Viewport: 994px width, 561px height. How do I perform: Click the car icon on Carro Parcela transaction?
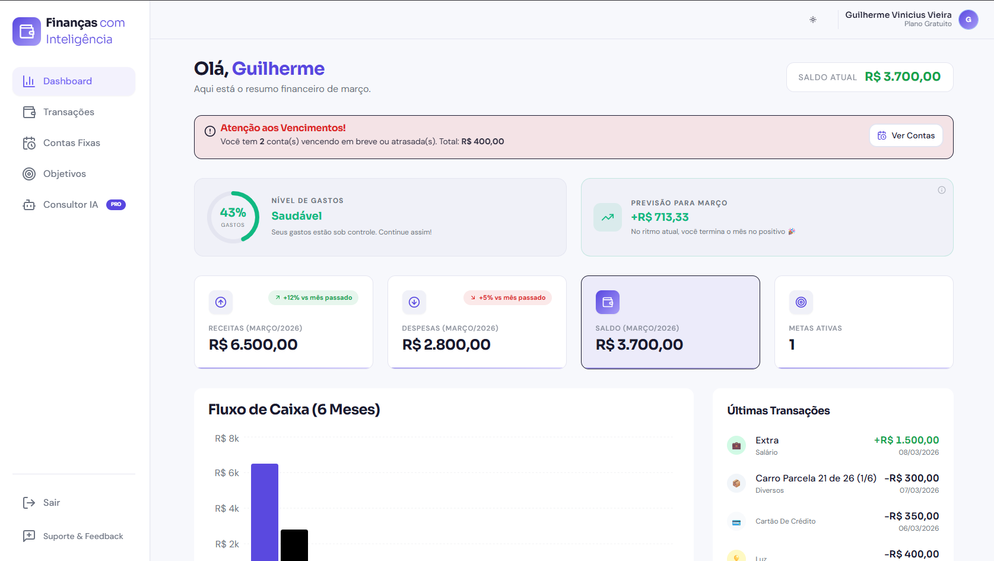[x=736, y=483]
